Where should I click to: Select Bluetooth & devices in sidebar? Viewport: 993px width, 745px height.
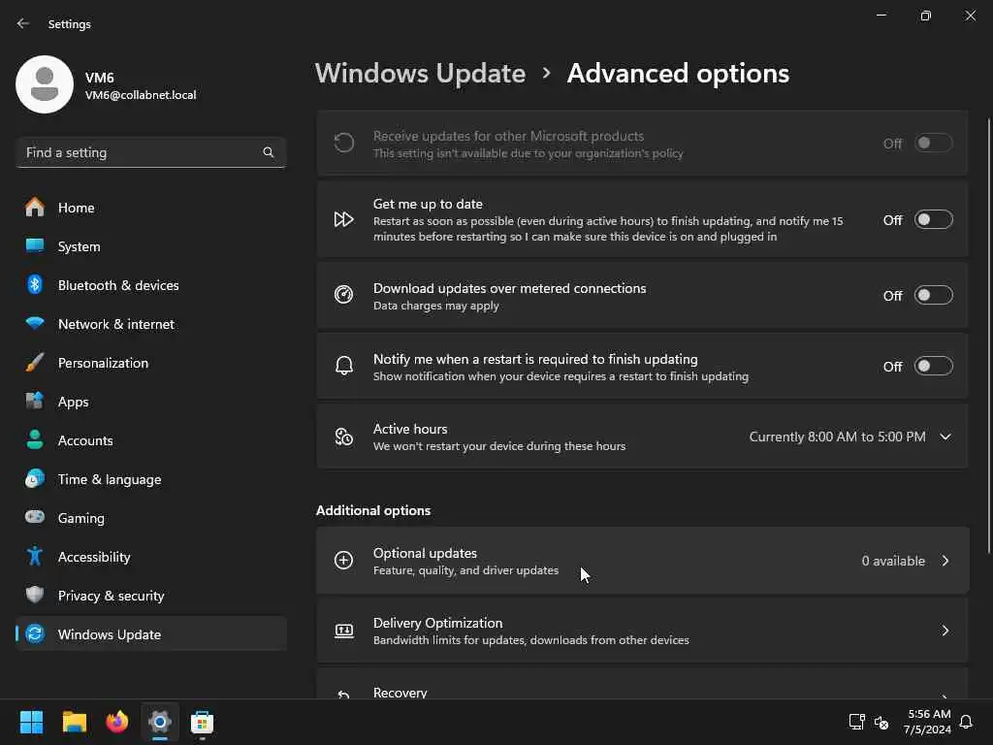coord(151,284)
